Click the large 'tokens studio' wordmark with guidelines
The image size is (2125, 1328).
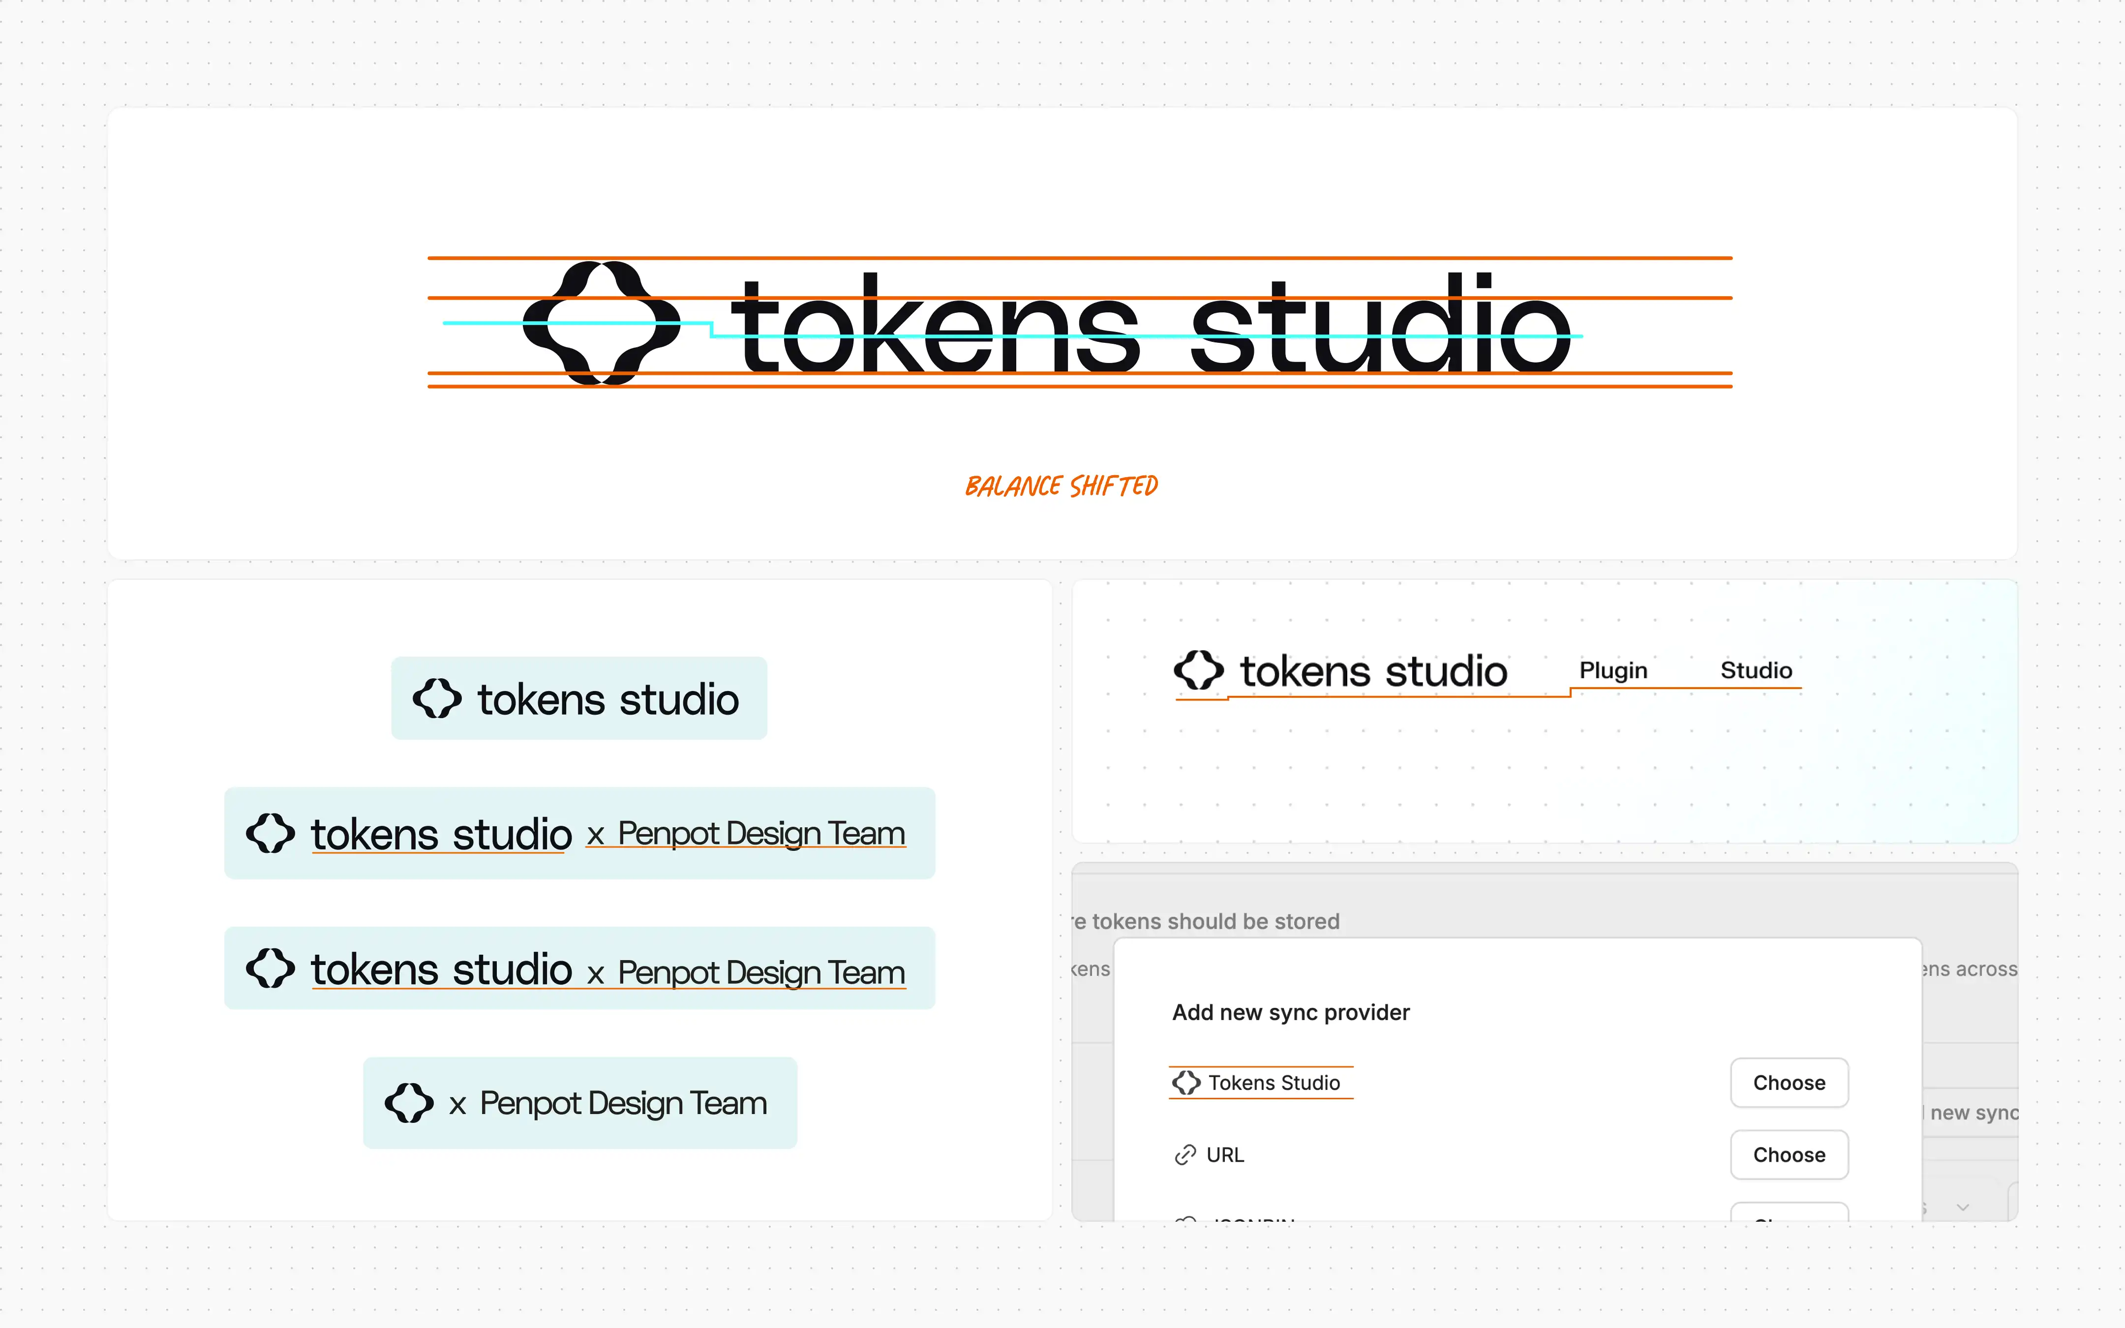pyautogui.click(x=1151, y=322)
